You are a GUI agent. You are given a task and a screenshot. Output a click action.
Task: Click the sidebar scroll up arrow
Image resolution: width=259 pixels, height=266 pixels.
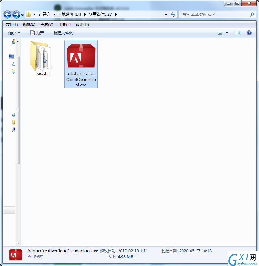click(x=18, y=41)
